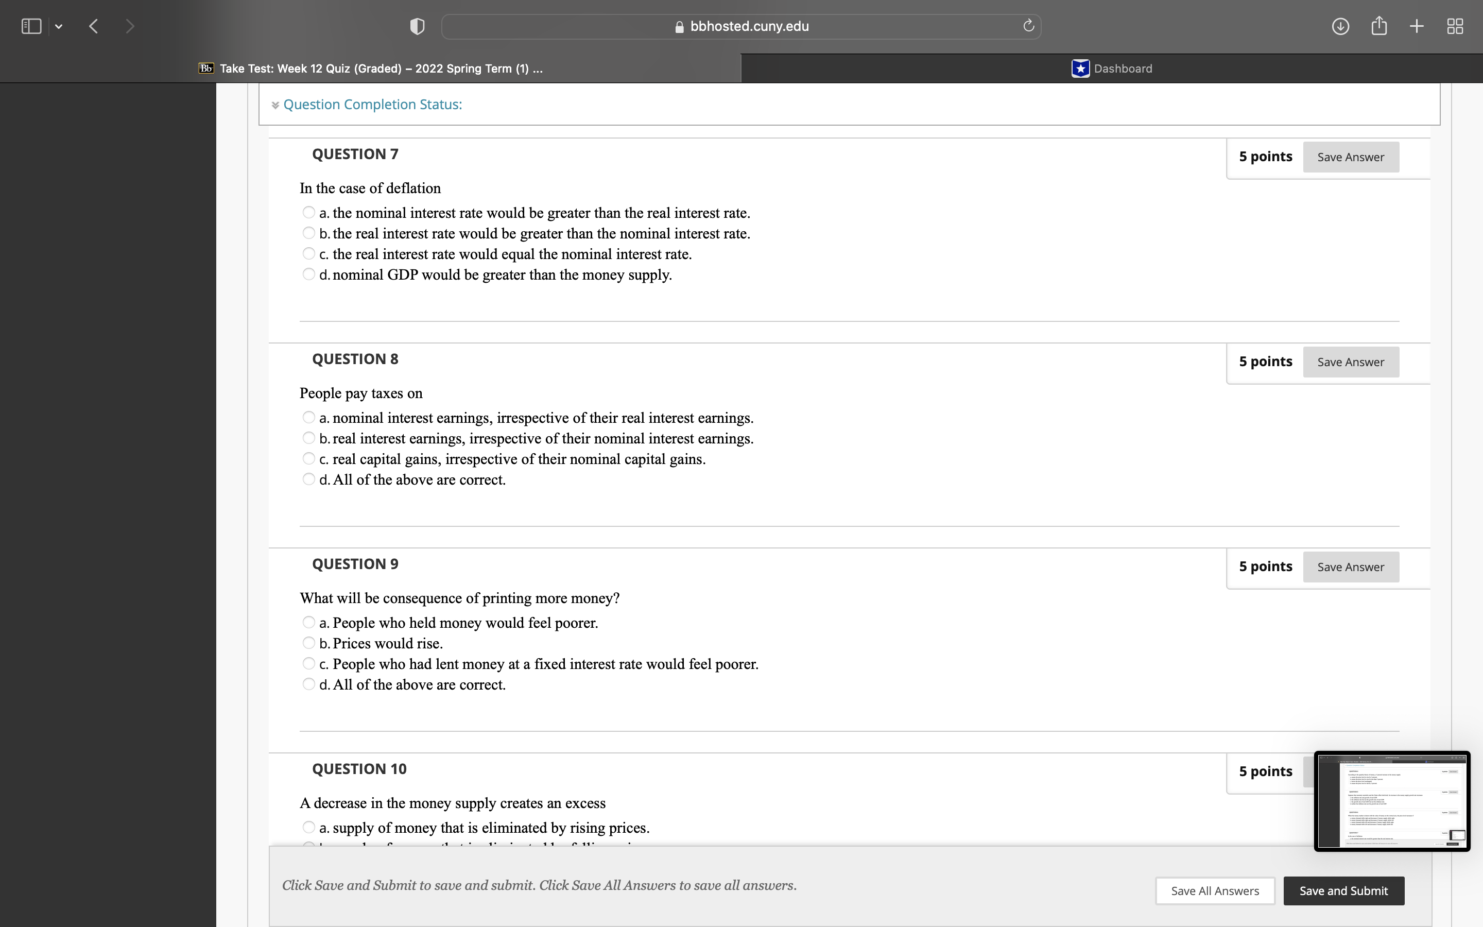Click the Safari sidebar toggle icon
Screen dimensions: 1483x927
pos(31,26)
